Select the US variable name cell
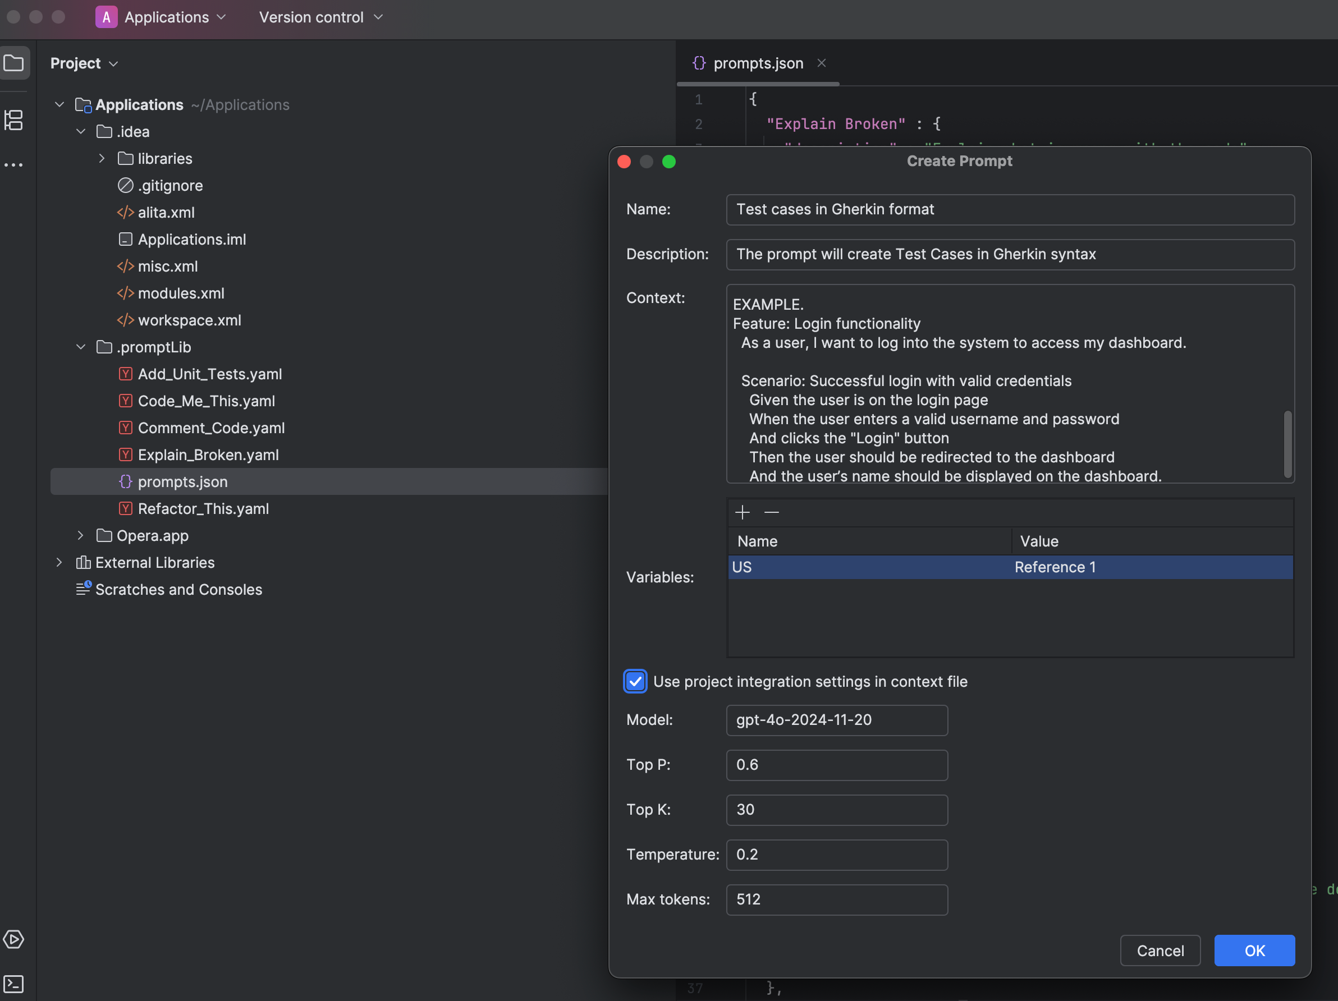The height and width of the screenshot is (1001, 1338). [869, 567]
